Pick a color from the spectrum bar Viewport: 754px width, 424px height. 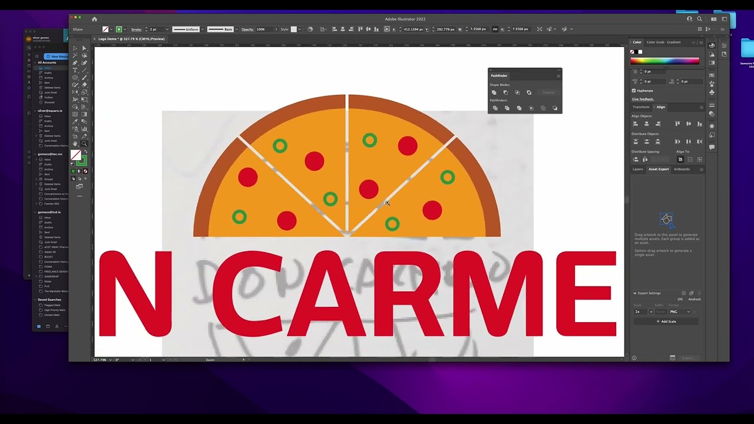coord(665,61)
